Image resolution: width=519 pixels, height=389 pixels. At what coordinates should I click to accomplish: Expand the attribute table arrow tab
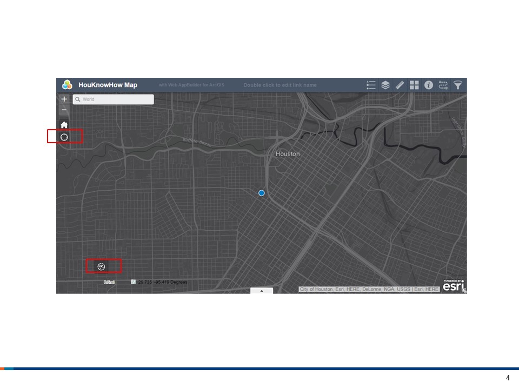(262, 291)
